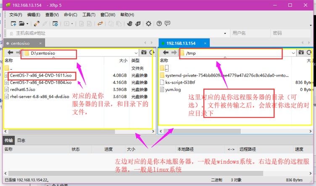Screen dimensions: 316x186
Task: Close the centosiso tab
Action: pos(40,43)
